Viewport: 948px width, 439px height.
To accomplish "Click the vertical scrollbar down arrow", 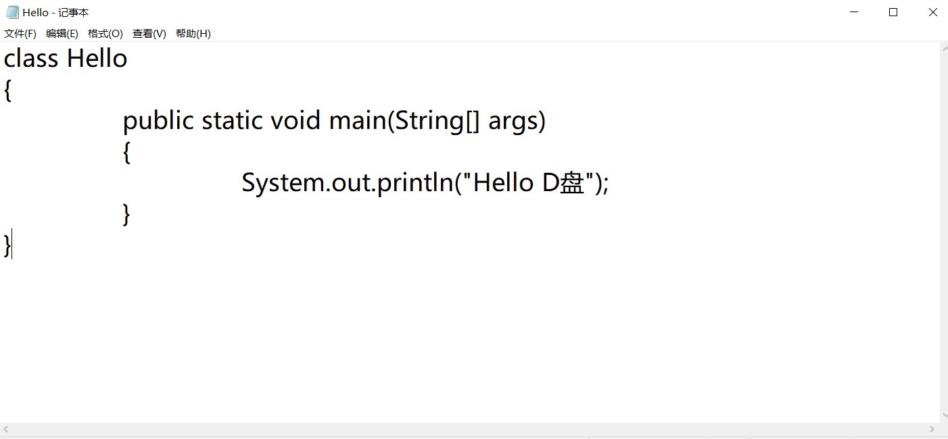I will click(x=944, y=416).
